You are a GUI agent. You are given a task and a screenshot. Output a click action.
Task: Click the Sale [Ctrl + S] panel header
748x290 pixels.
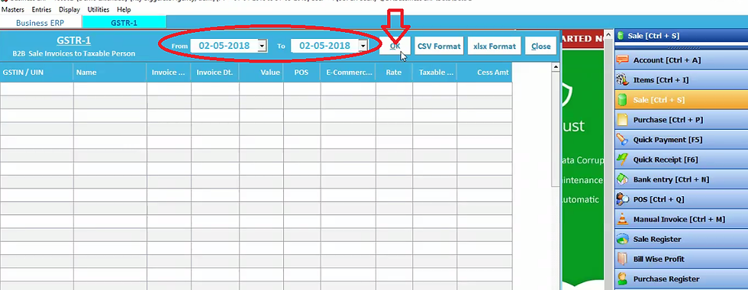coord(681,36)
